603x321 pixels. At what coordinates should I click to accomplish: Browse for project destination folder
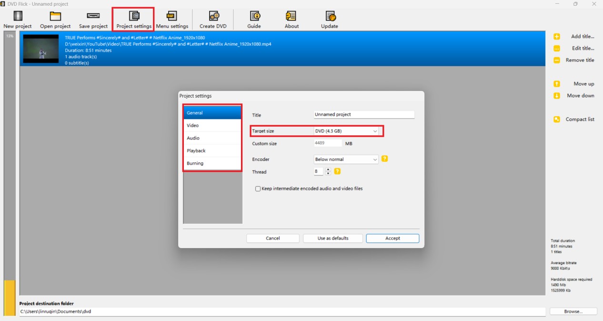pyautogui.click(x=573, y=311)
